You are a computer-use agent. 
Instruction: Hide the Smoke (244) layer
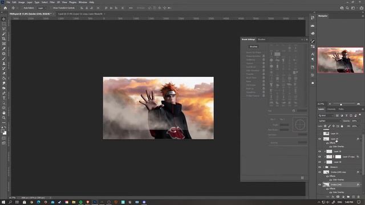[x=319, y=184]
